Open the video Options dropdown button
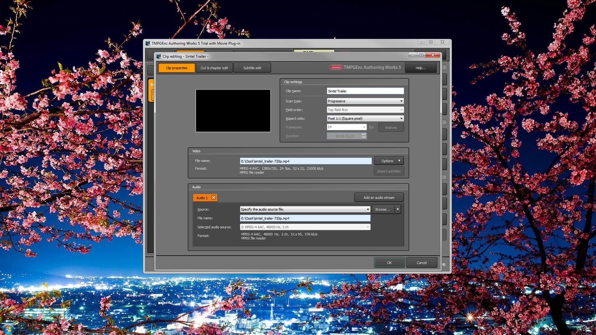The image size is (596, 335). pyautogui.click(x=389, y=161)
